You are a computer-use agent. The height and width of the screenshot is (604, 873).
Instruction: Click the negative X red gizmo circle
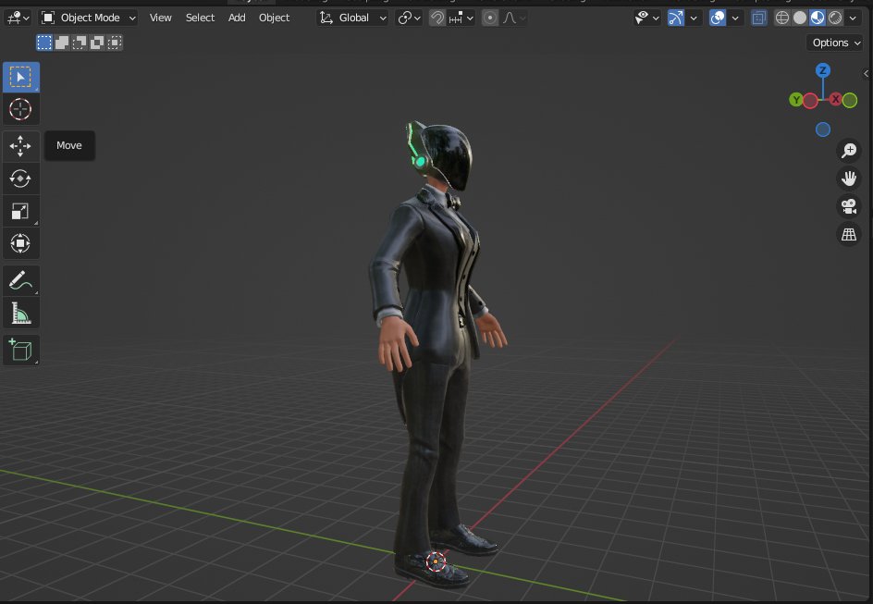tap(810, 101)
